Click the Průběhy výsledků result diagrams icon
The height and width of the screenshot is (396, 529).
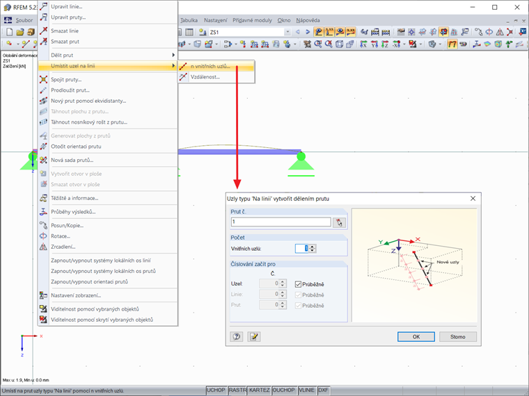[x=44, y=212]
